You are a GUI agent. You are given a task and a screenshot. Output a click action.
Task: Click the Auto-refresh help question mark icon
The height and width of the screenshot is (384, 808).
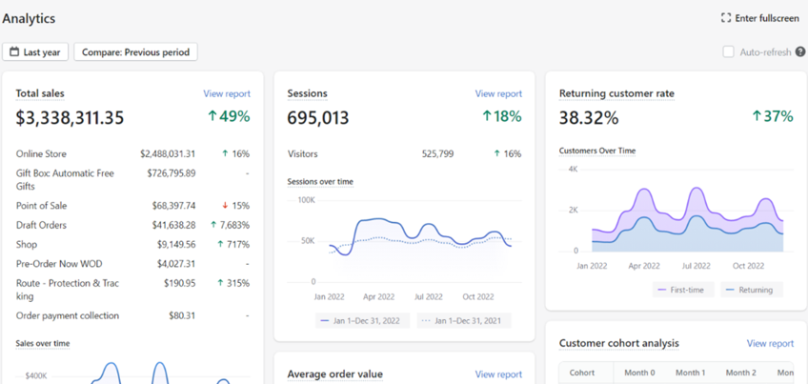800,51
